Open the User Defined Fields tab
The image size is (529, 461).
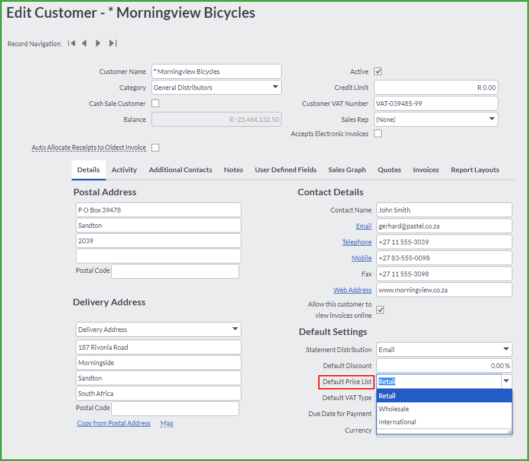coord(286,170)
